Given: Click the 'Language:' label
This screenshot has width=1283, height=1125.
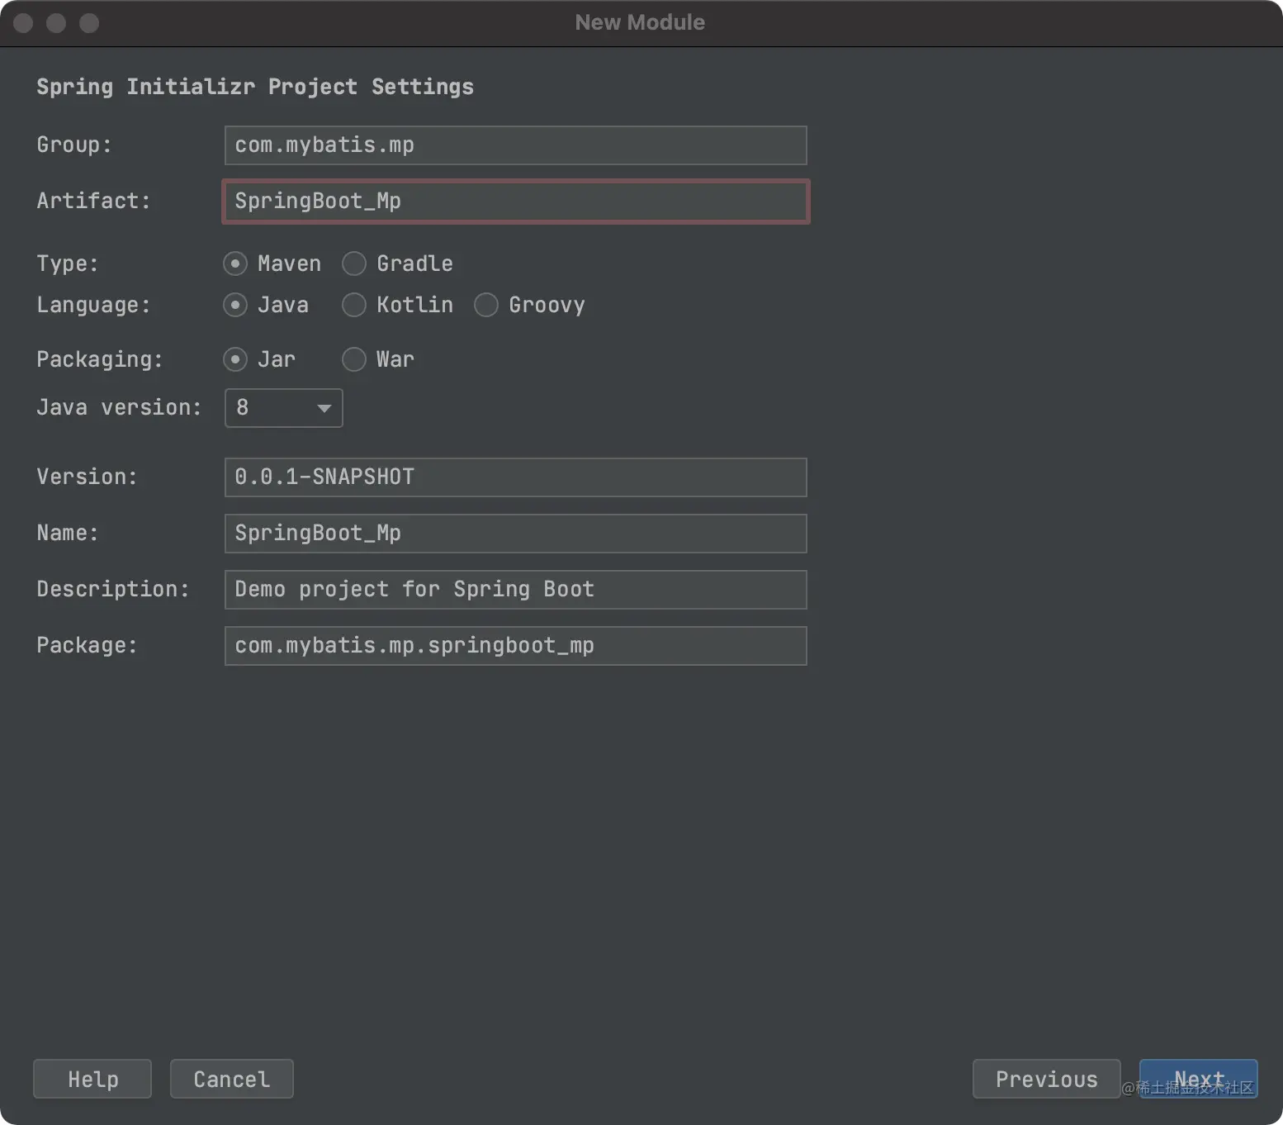Looking at the screenshot, I should point(93,305).
